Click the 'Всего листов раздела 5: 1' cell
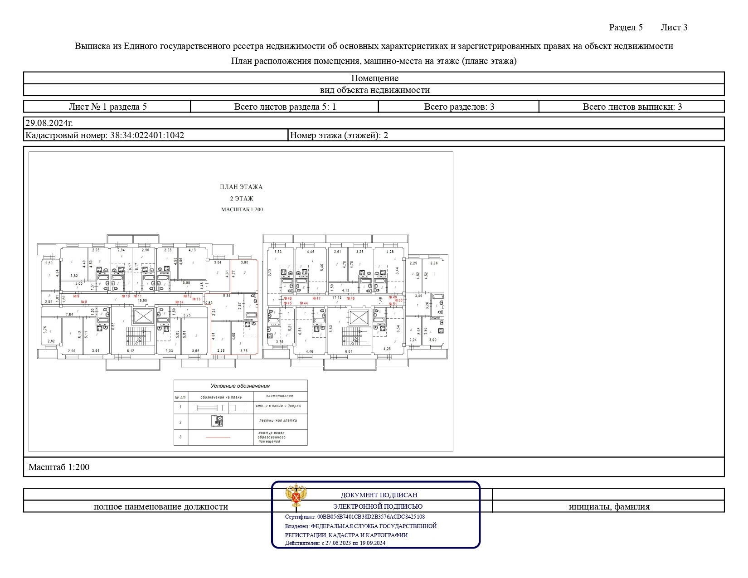The image size is (748, 578). click(285, 107)
